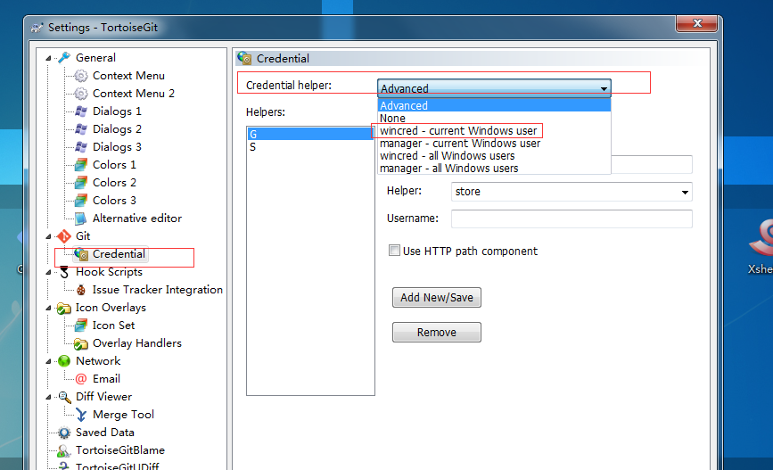
Task: Open the Context Menu 2 settings page
Action: click(133, 94)
